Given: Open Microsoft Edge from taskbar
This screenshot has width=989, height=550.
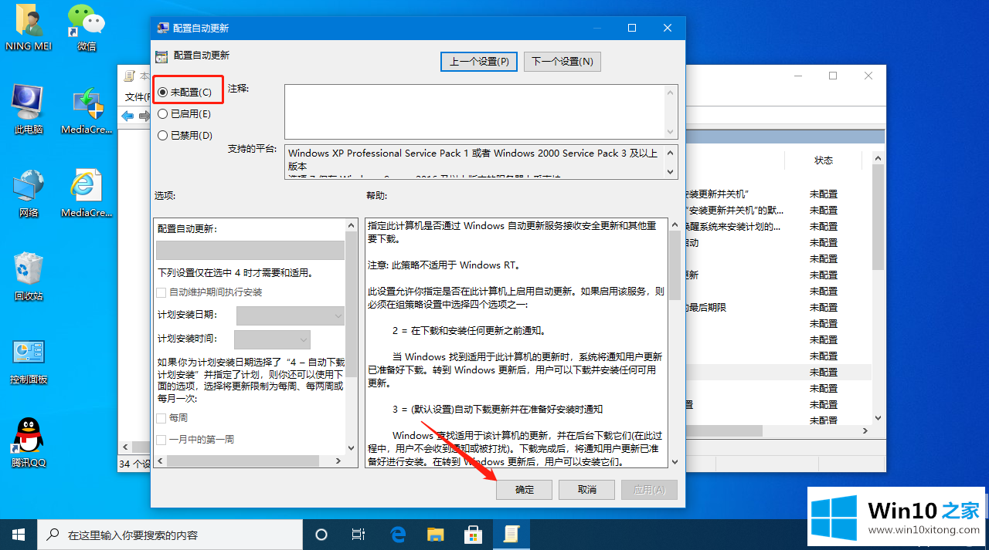Looking at the screenshot, I should pos(398,534).
